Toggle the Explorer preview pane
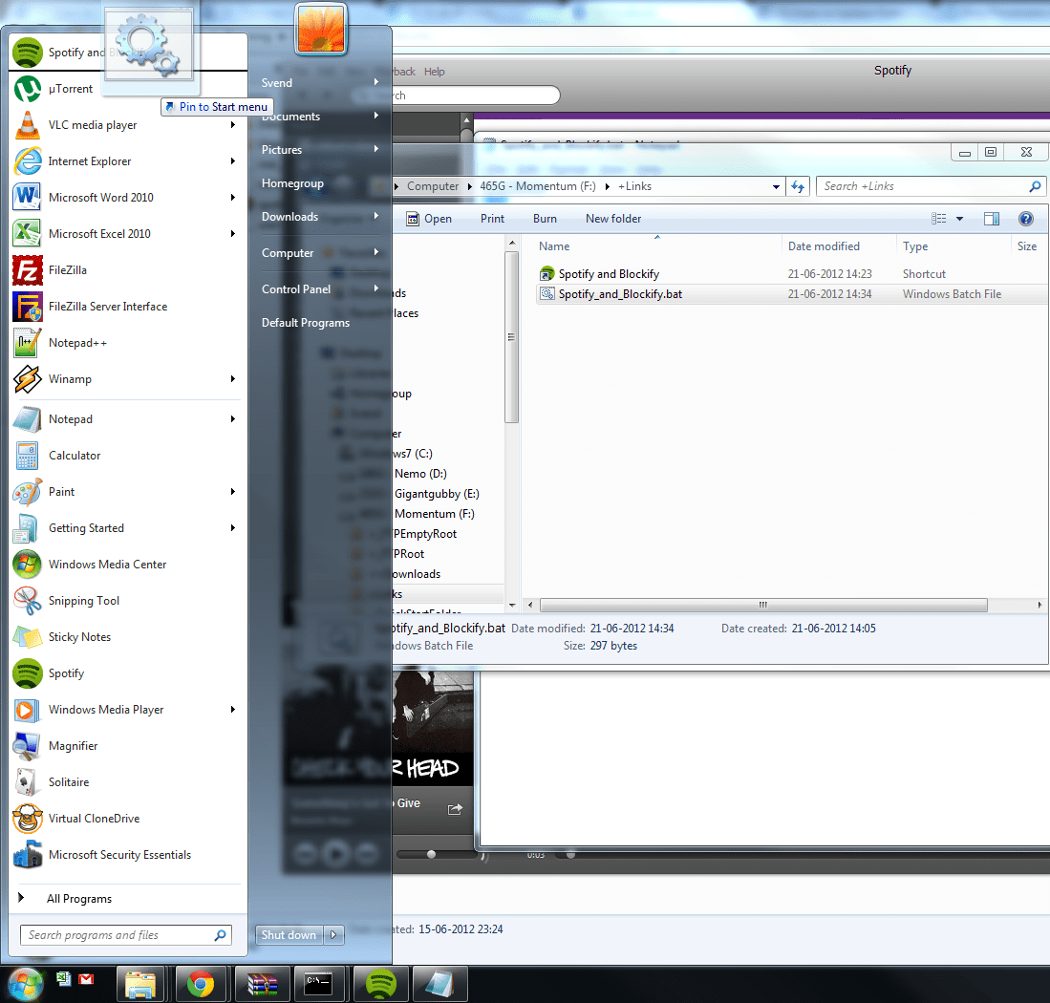Image resolution: width=1050 pixels, height=1003 pixels. [991, 219]
